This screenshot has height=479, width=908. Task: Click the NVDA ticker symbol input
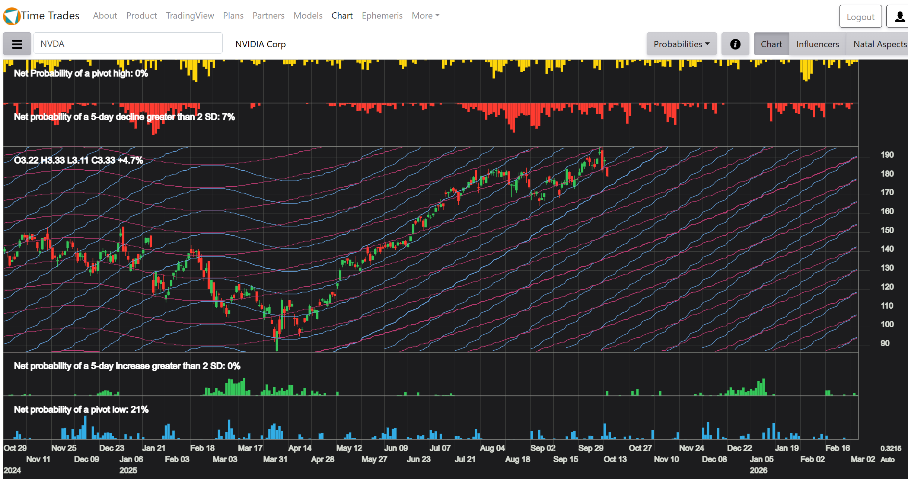pyautogui.click(x=128, y=44)
